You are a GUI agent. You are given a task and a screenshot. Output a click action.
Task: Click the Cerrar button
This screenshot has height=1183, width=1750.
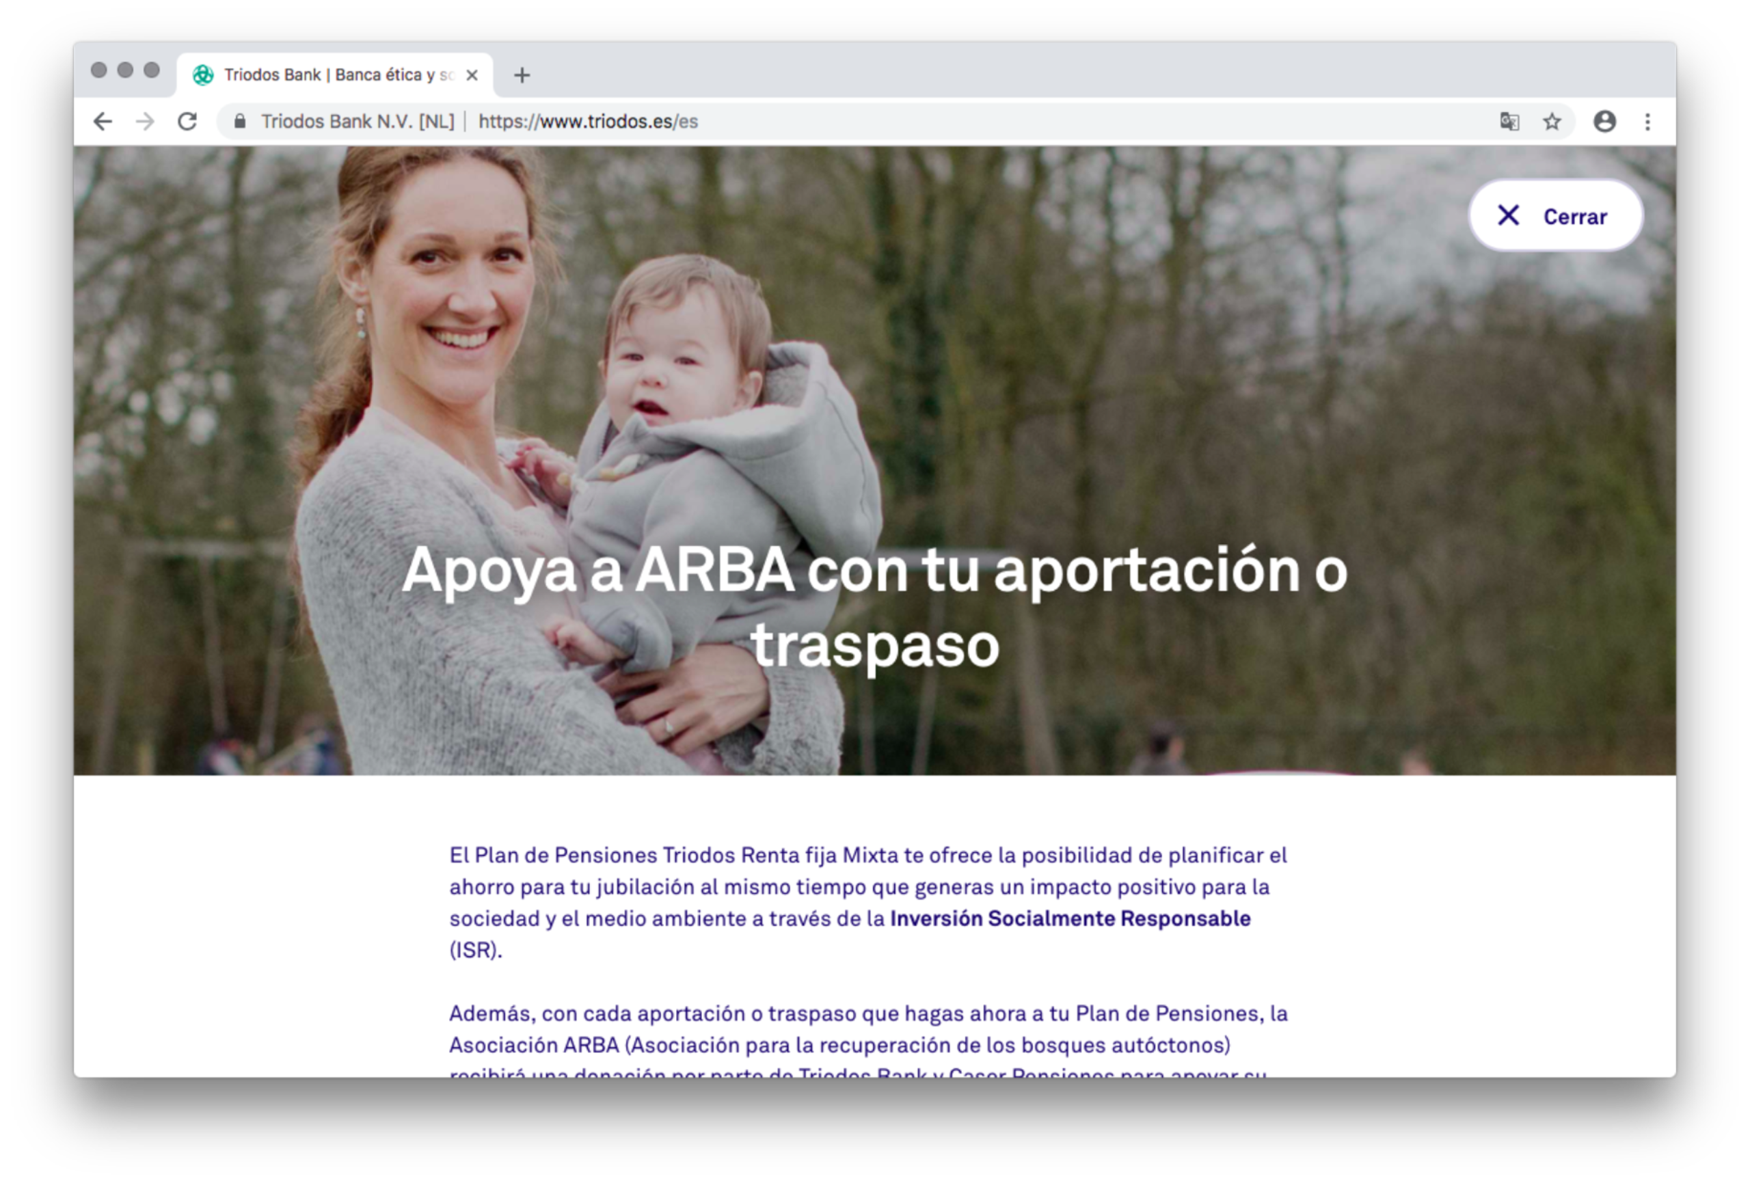[x=1556, y=216]
